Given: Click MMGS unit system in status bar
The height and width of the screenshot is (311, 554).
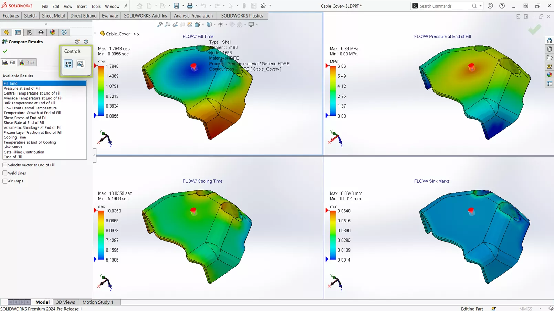Looking at the screenshot, I should coord(525,309).
